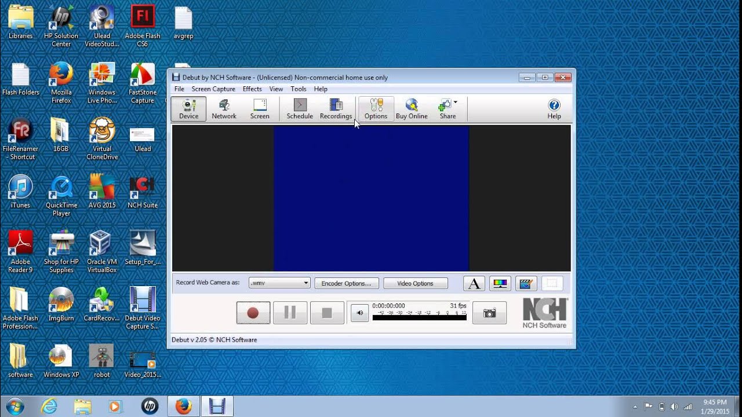742x417 pixels.
Task: Click the NCH Software logo
Action: click(x=545, y=313)
